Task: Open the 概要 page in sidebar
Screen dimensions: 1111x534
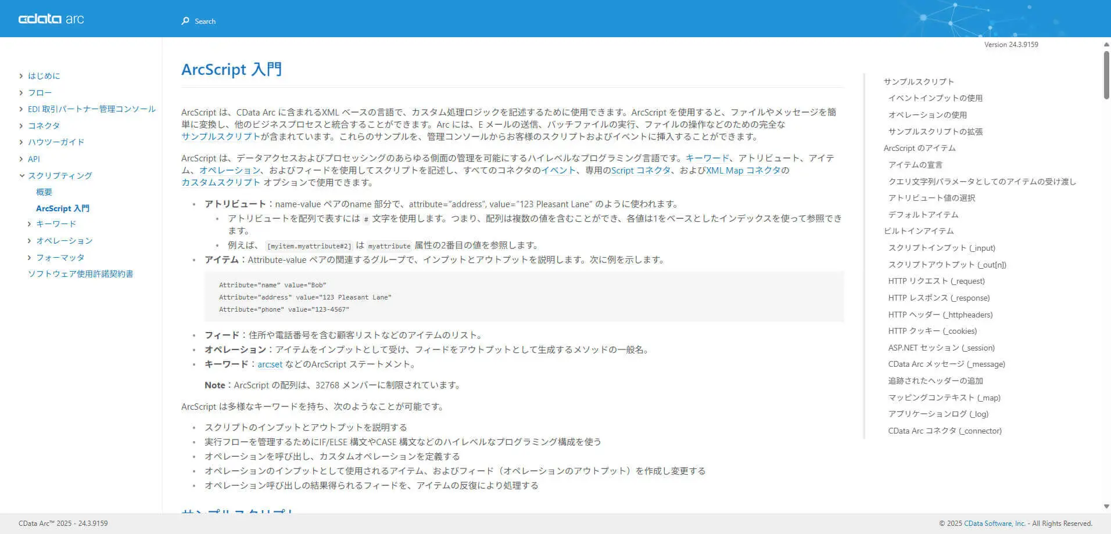Action: tap(44, 192)
